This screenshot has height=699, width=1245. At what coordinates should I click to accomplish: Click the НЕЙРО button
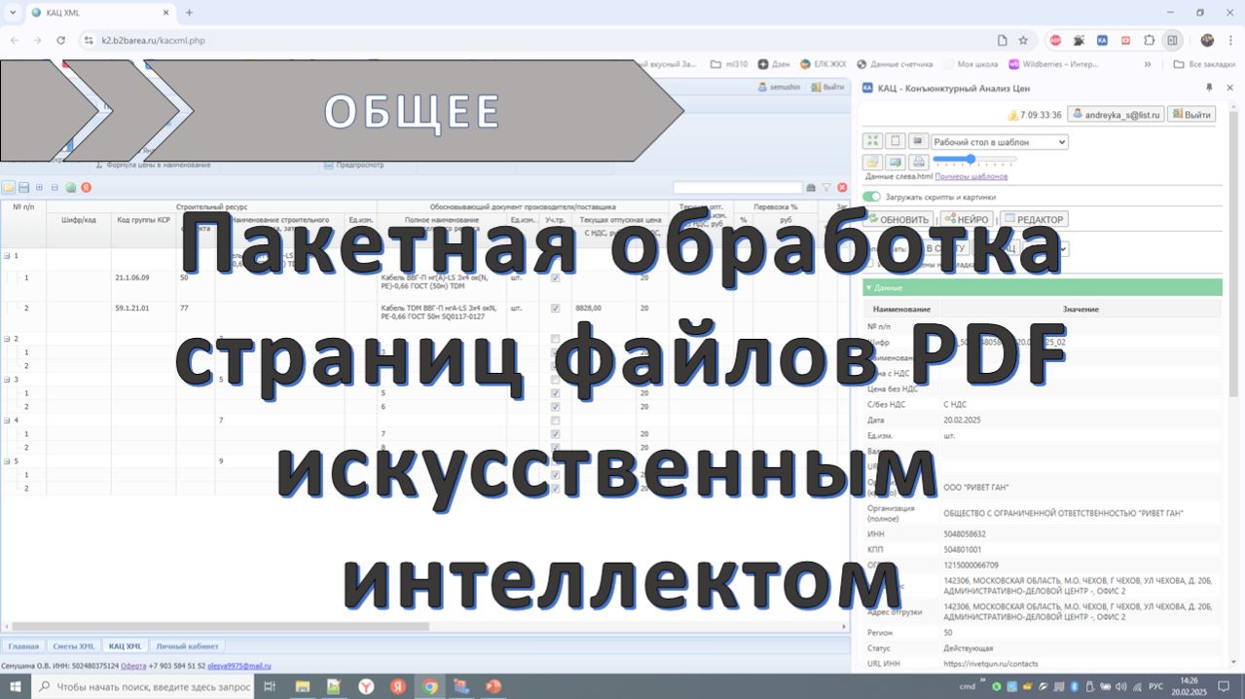(966, 219)
